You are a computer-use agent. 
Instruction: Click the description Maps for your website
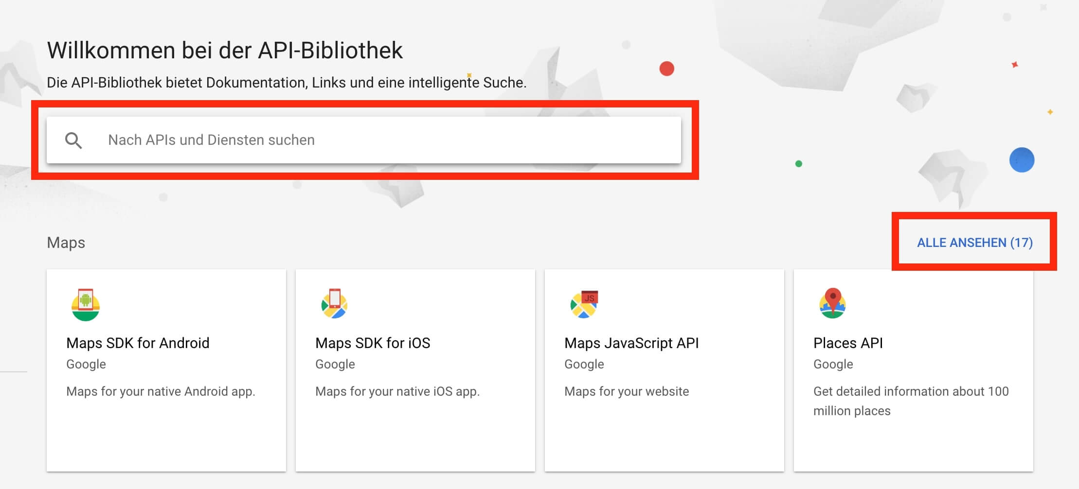626,391
